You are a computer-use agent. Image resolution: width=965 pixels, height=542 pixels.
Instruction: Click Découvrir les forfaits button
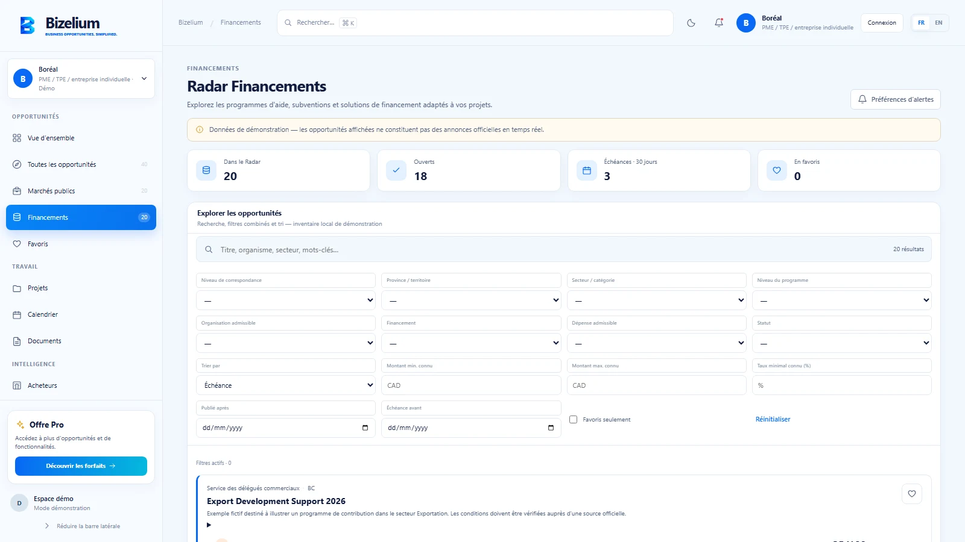[81, 466]
